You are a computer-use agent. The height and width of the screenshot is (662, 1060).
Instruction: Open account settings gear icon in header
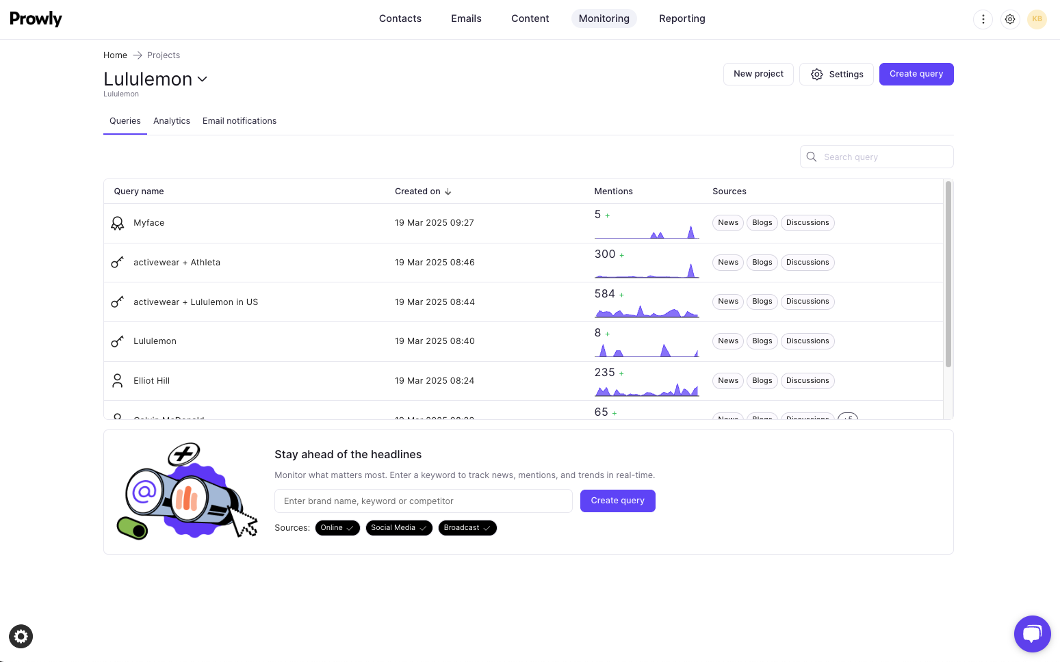1010,19
